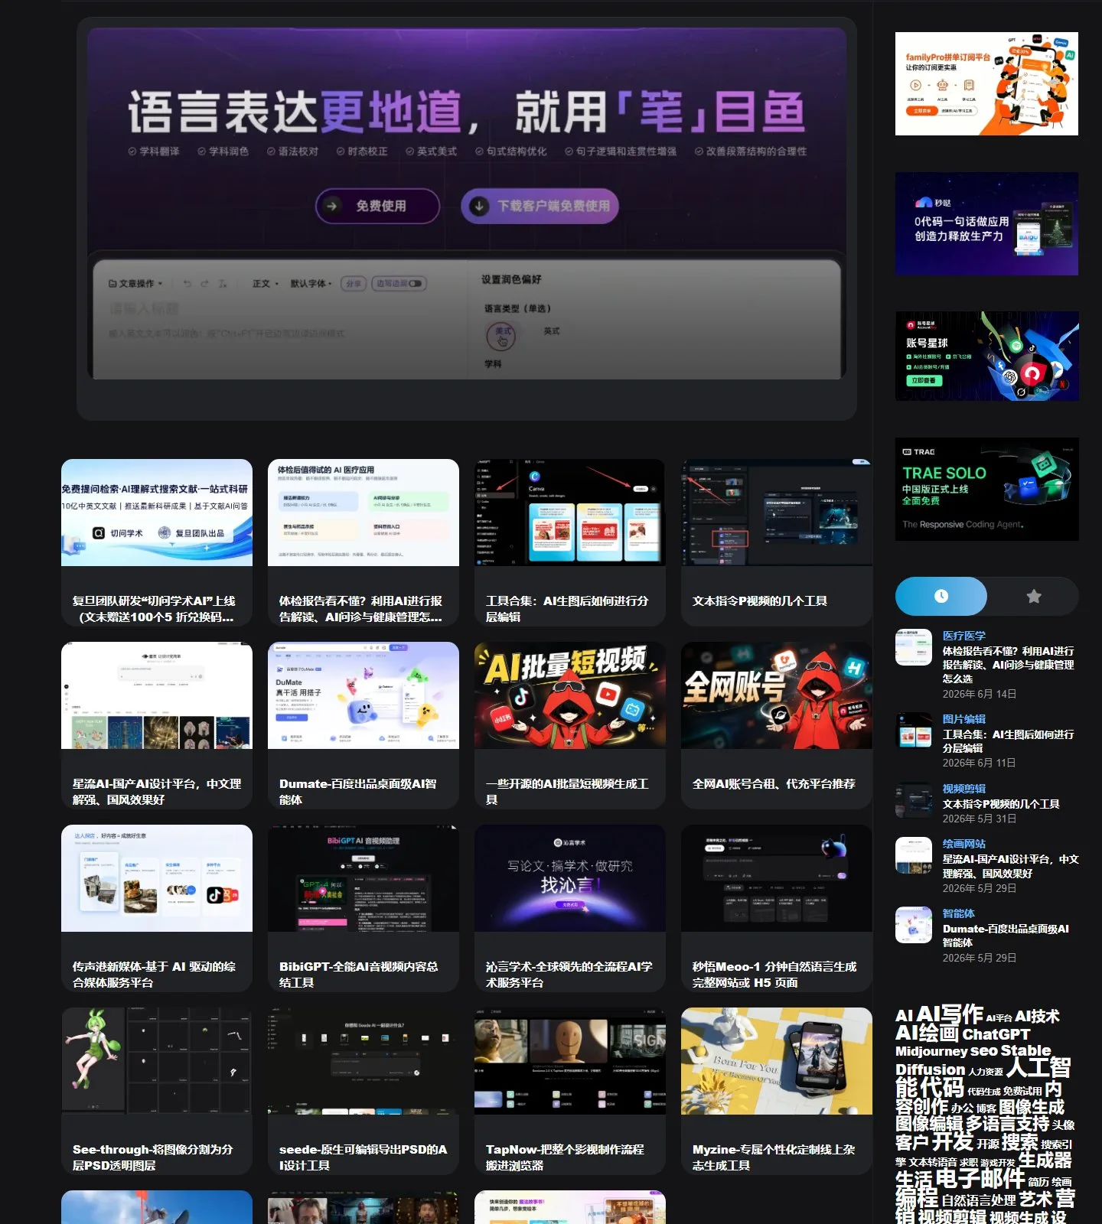Click the 沁言学术 card thumbnail
This screenshot has height=1224, width=1102.
point(570,878)
